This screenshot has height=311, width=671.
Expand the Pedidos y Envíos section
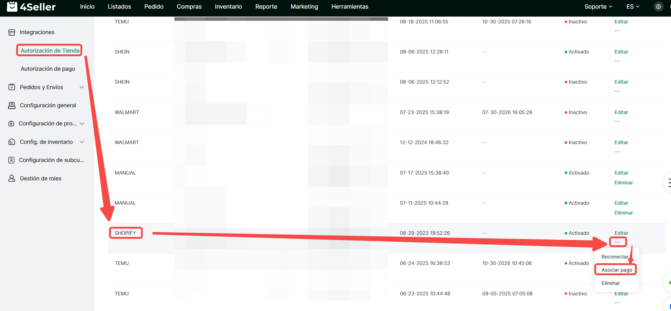(x=82, y=87)
